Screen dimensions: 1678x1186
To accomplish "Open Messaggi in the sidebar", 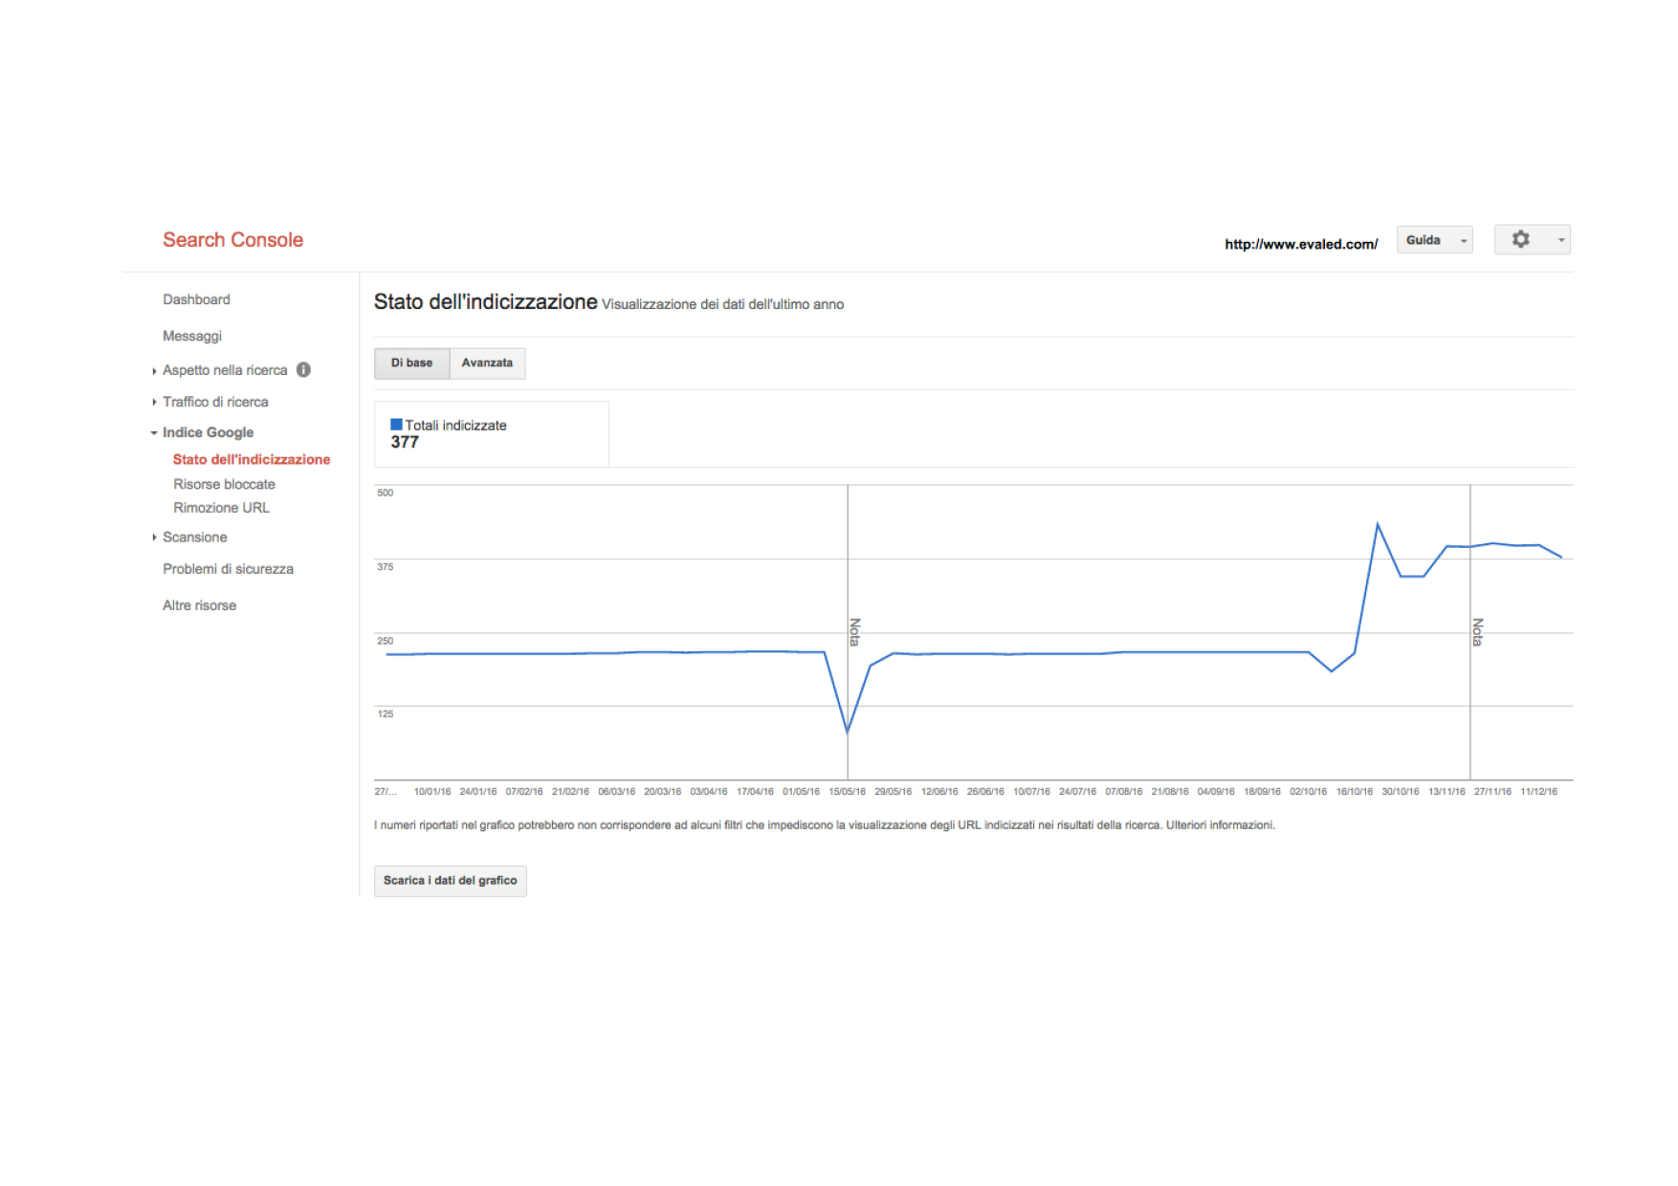I will coord(192,336).
